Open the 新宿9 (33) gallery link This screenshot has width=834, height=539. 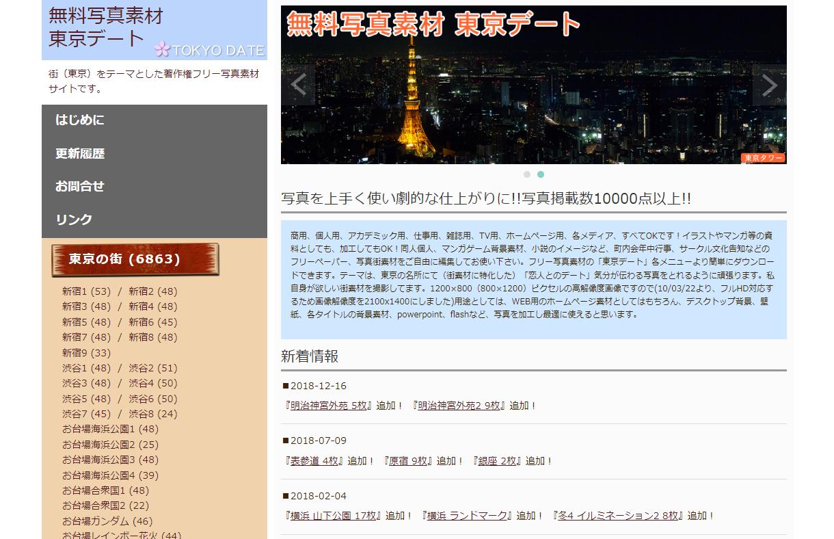point(86,353)
